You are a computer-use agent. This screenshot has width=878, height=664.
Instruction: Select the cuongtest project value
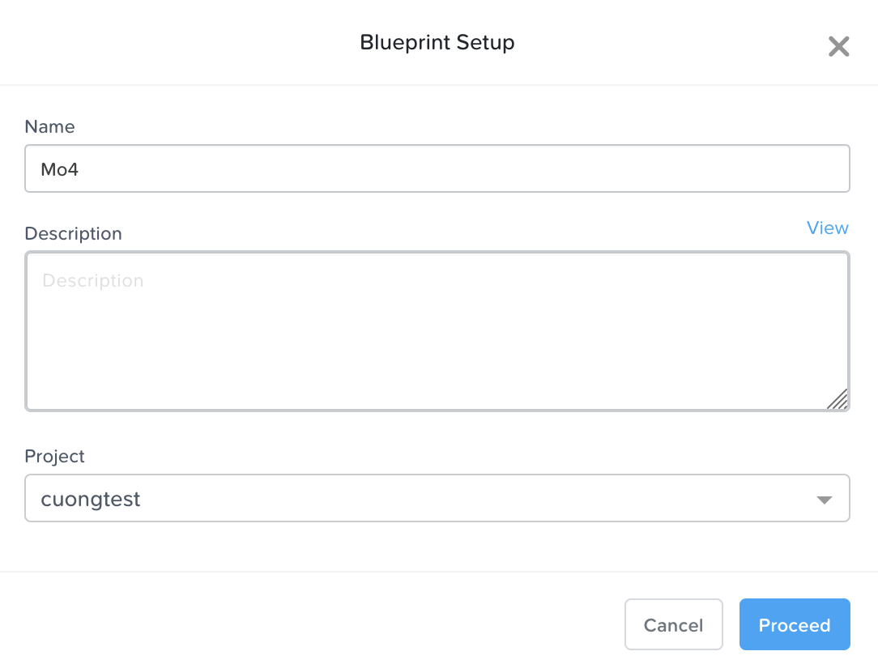pyautogui.click(x=91, y=500)
